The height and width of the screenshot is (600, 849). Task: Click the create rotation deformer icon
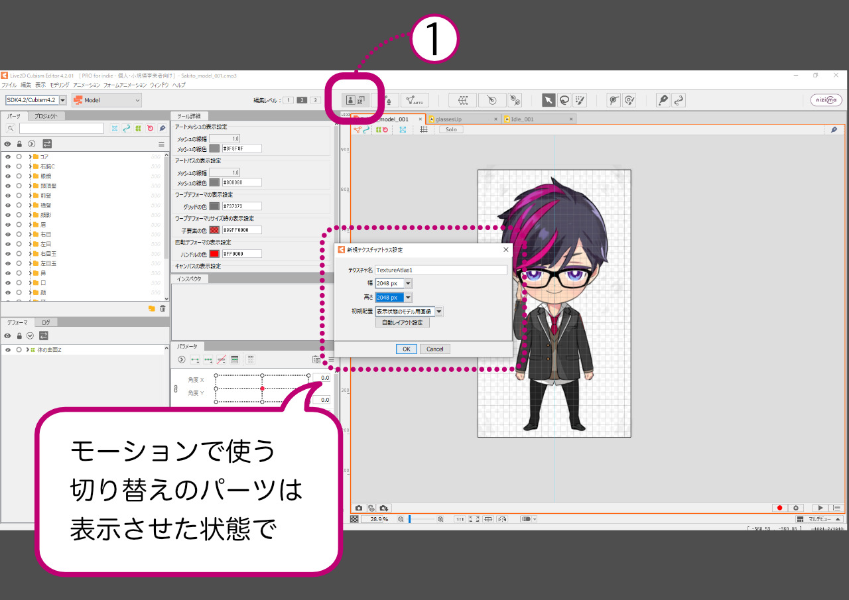pyautogui.click(x=491, y=100)
